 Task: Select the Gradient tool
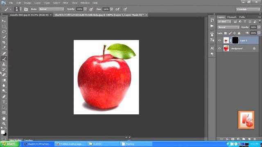pyautogui.click(x=4, y=80)
